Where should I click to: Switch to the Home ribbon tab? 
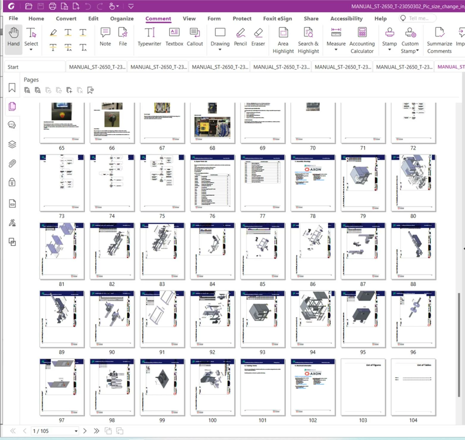click(x=36, y=18)
